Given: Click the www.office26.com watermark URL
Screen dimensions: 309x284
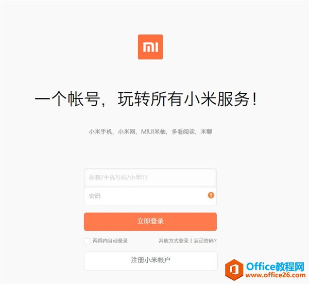Looking at the screenshot, I should [x=276, y=275].
